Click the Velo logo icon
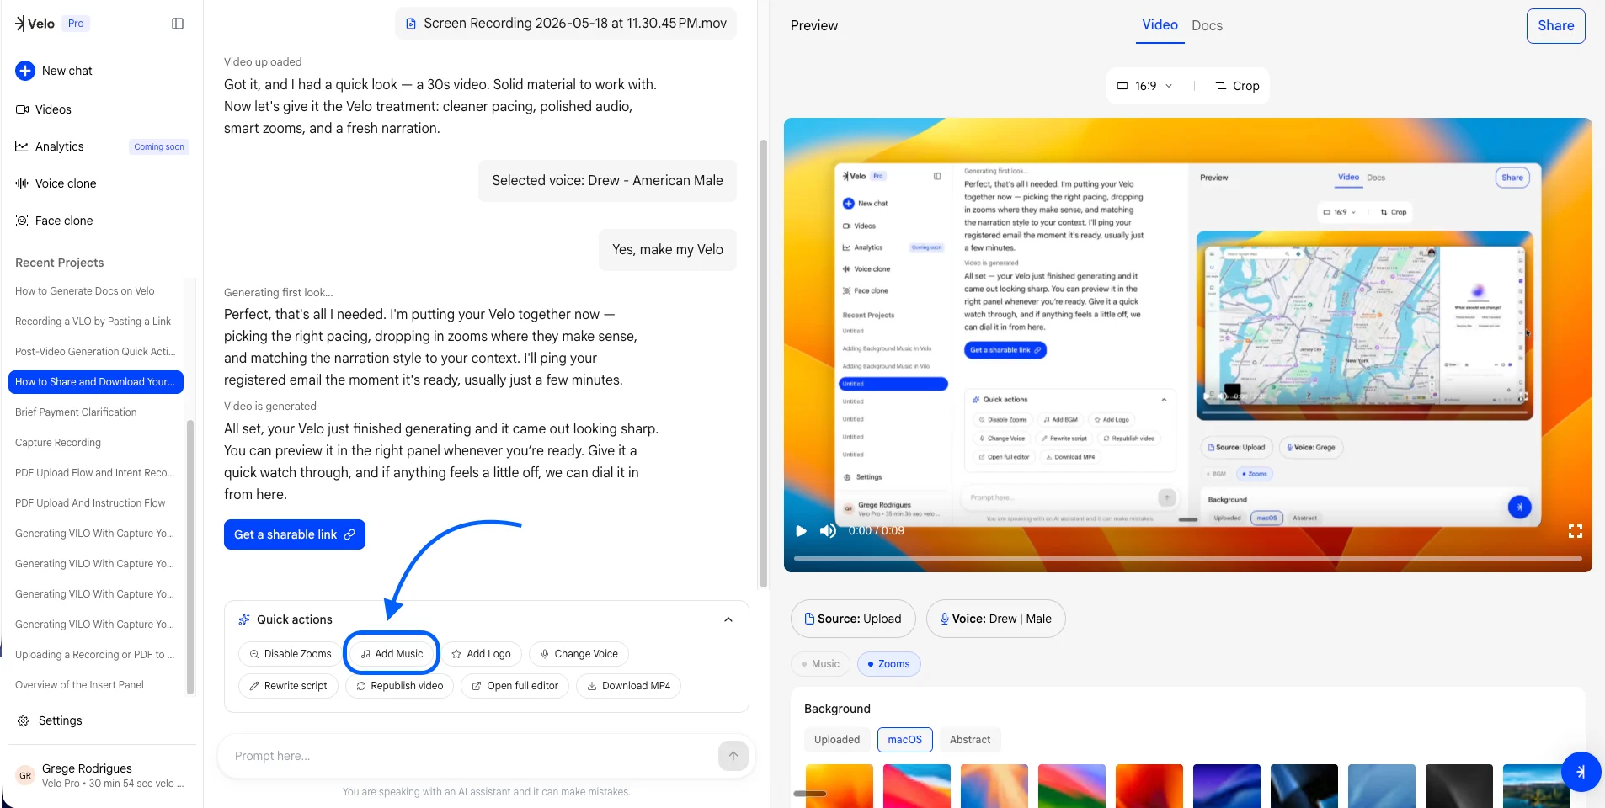Image resolution: width=1605 pixels, height=808 pixels. 20,24
